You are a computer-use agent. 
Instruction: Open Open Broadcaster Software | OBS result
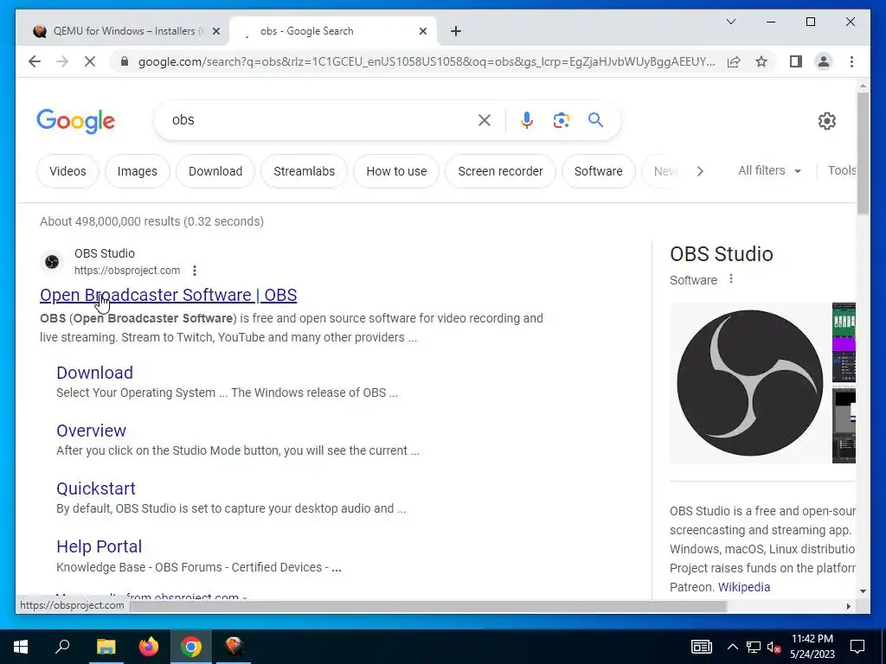[x=169, y=295]
